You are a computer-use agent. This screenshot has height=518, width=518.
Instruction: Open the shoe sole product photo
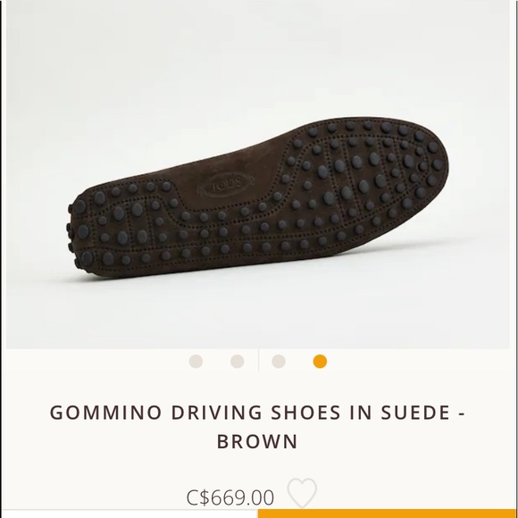258,174
